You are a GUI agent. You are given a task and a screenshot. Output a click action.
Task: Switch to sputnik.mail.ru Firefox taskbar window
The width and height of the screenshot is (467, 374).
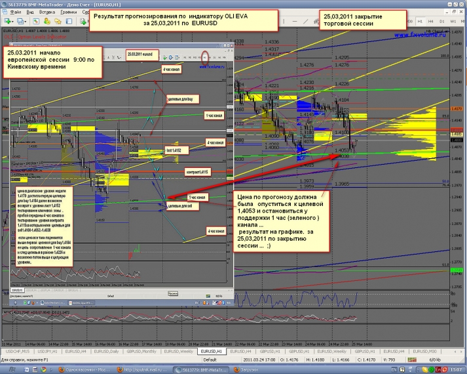tap(143, 370)
